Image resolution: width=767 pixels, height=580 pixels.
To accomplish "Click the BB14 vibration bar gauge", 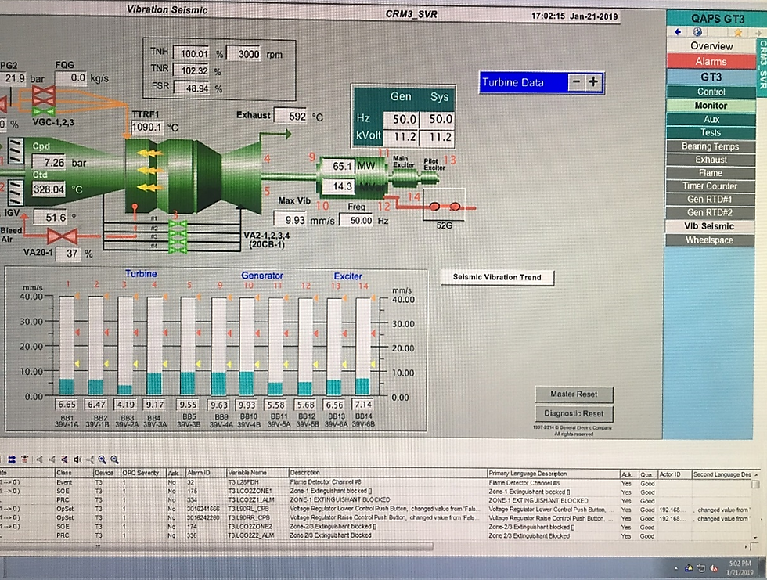I will click(x=362, y=346).
